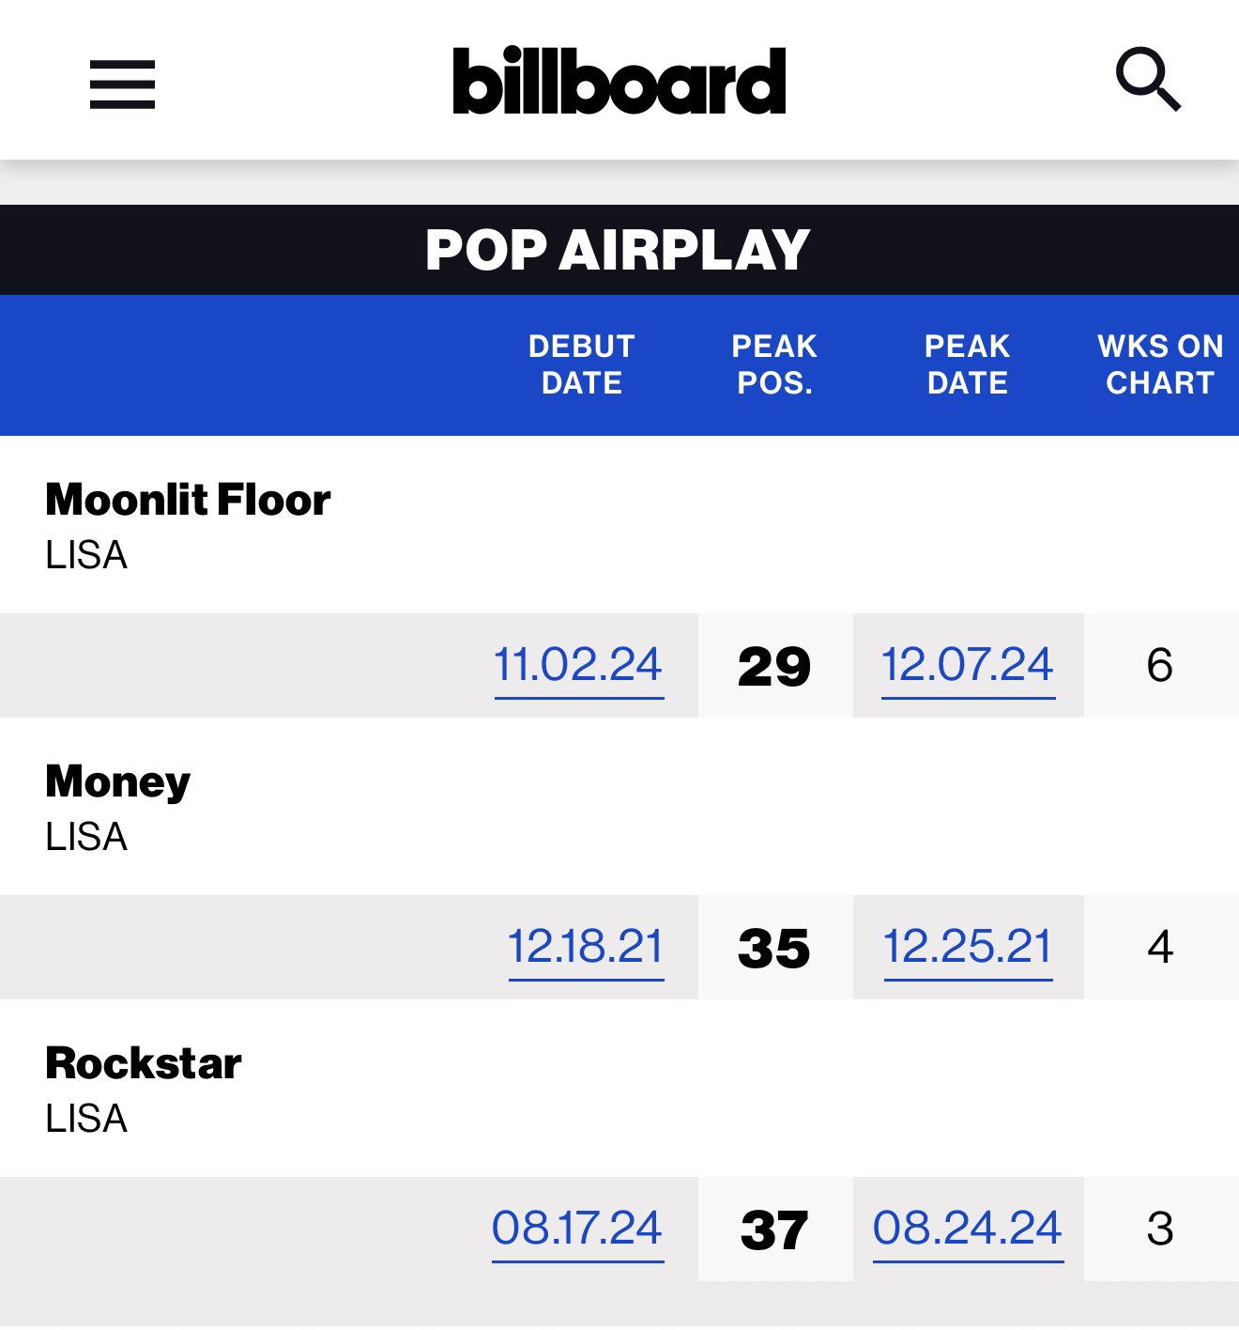The image size is (1239, 1330).
Task: Open Rockstar debut date 08.17.24
Action: coord(577,1229)
